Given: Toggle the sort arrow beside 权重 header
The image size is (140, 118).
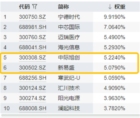Looking at the screenshot, I should tap(110, 7).
